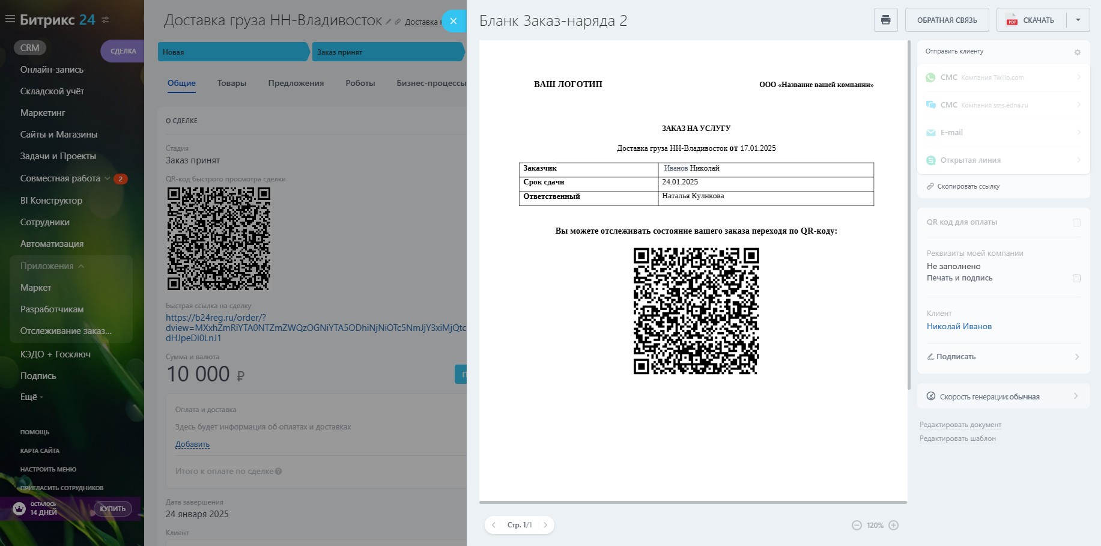Toggle Печать и подпись checkbox
Screen dimensions: 1101x546
click(1076, 279)
